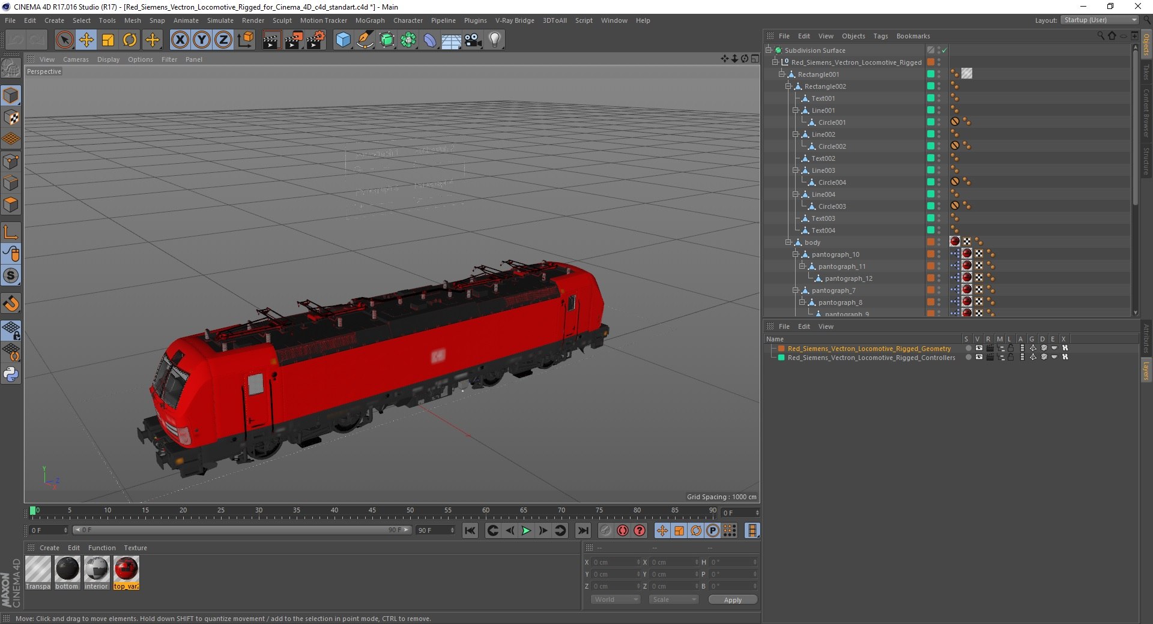Screen dimensions: 1153x624
Task: Collapse Line001 tree node
Action: pos(796,110)
